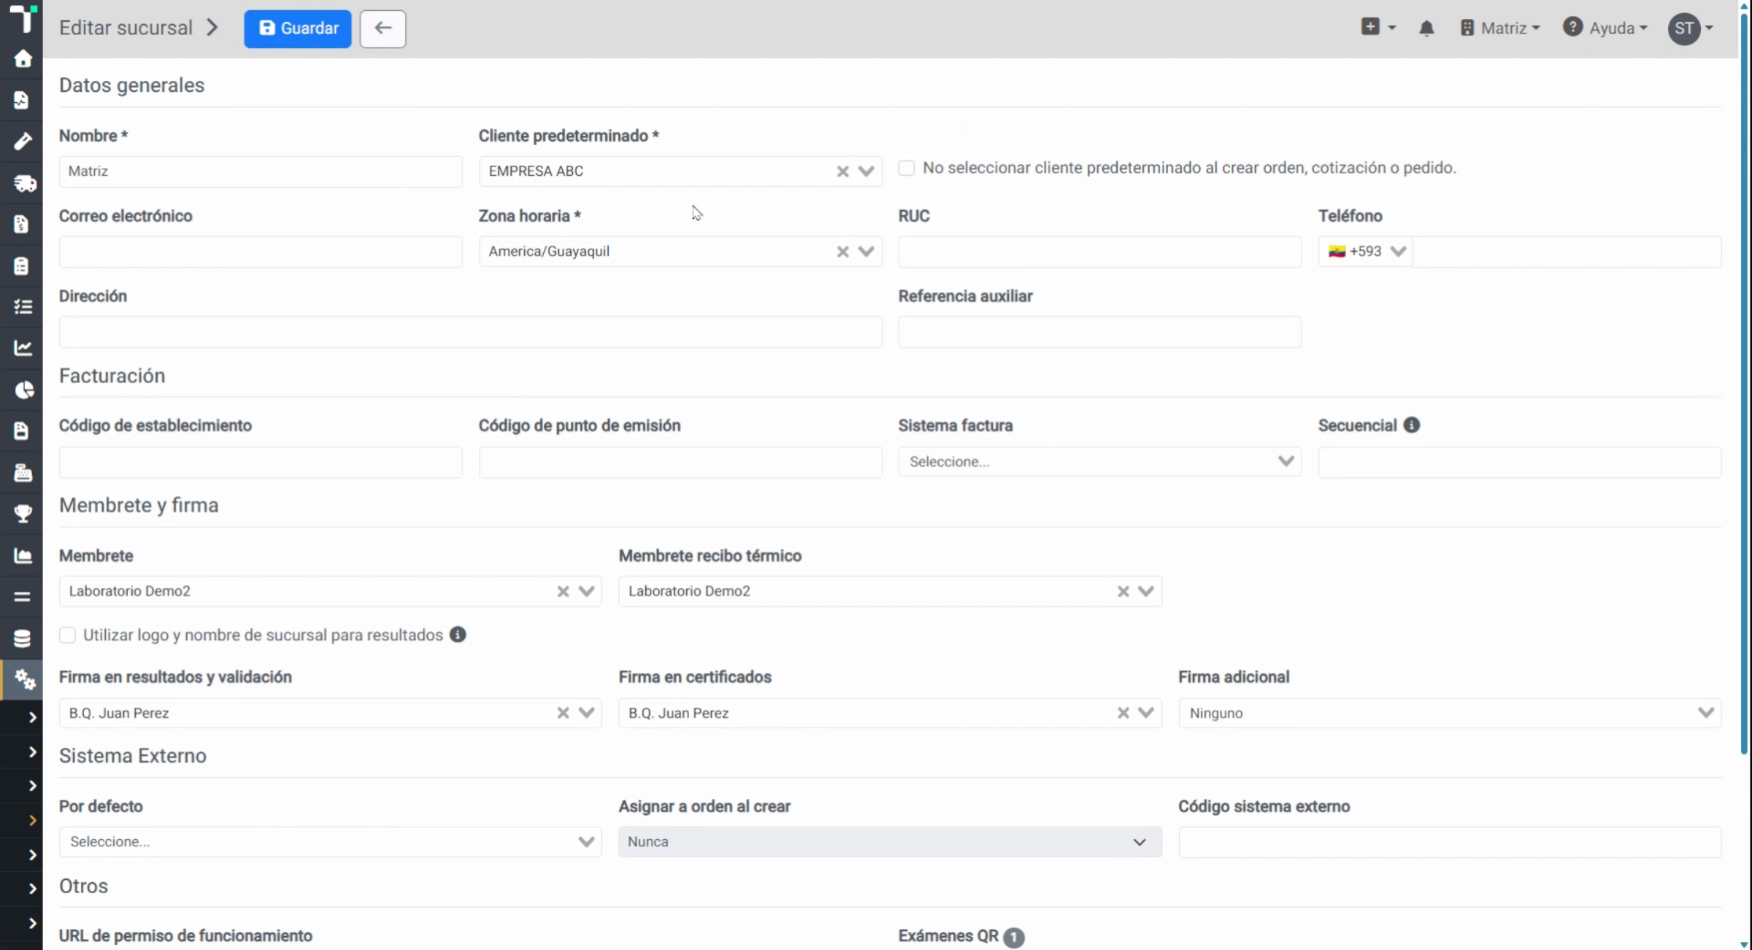Click the Secuencial info icon
The width and height of the screenshot is (1752, 950).
(1412, 425)
